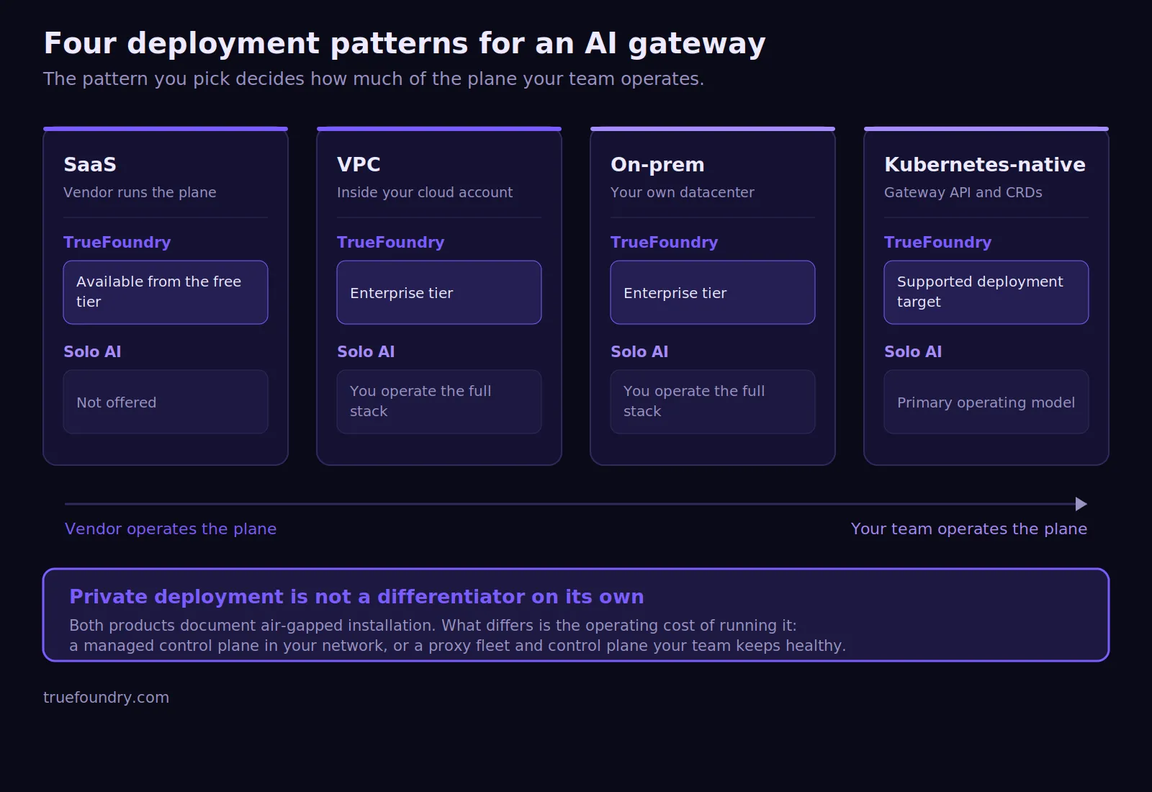Click 'Inside your cloud account' subtitle
This screenshot has height=792, width=1152.
coord(425,192)
